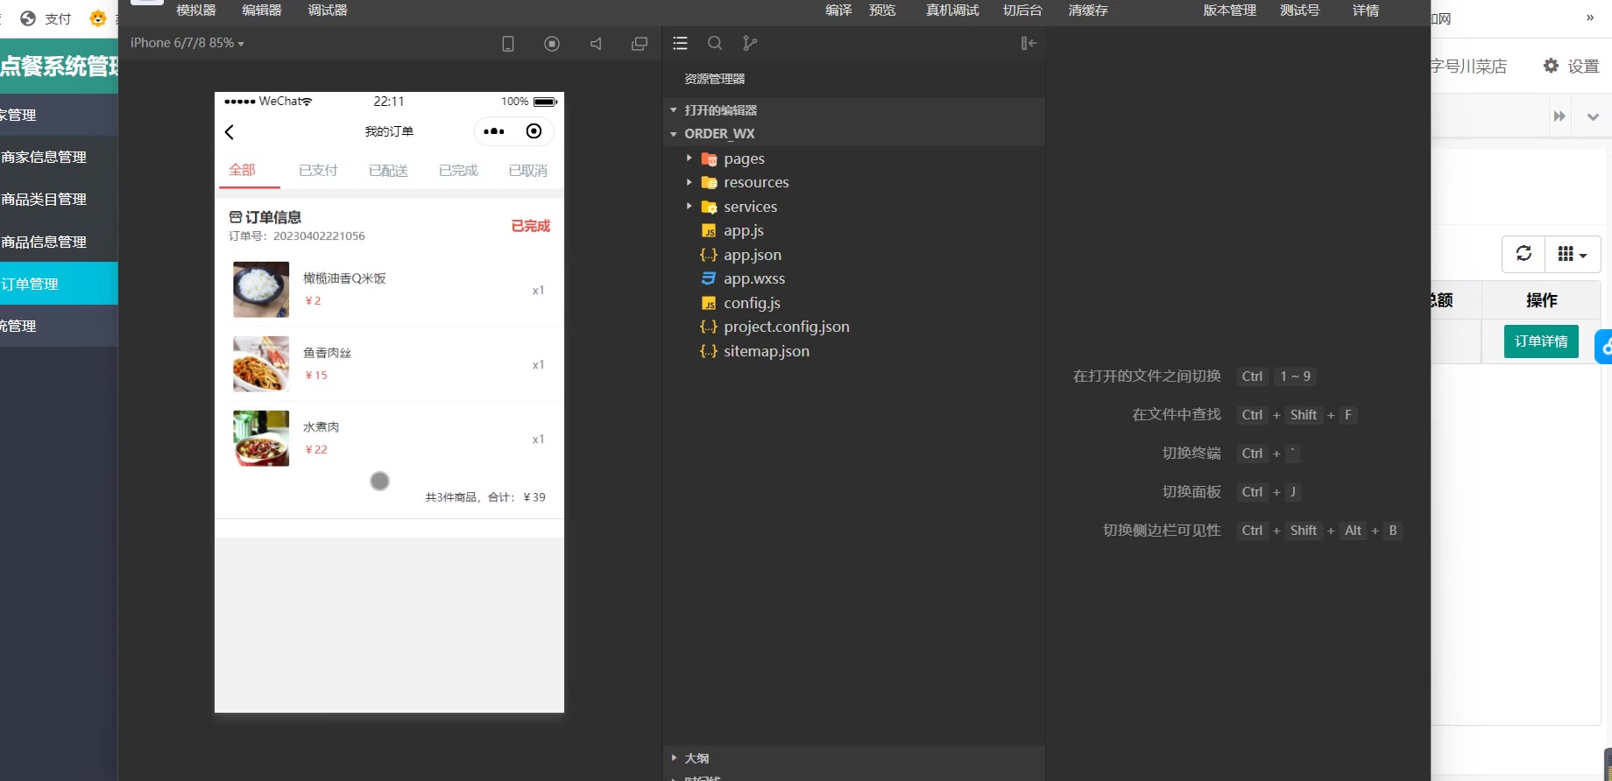1612x781 pixels.
Task: Collapse the ORDER_WX project root
Action: (719, 134)
